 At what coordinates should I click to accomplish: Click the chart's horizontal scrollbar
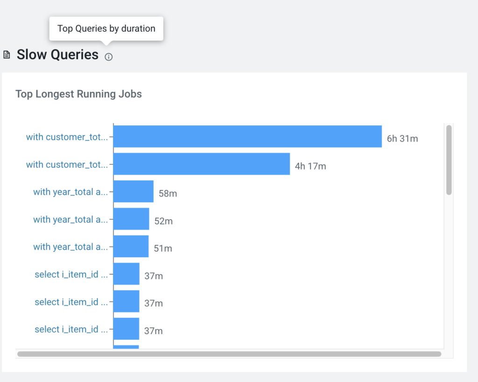click(229, 354)
